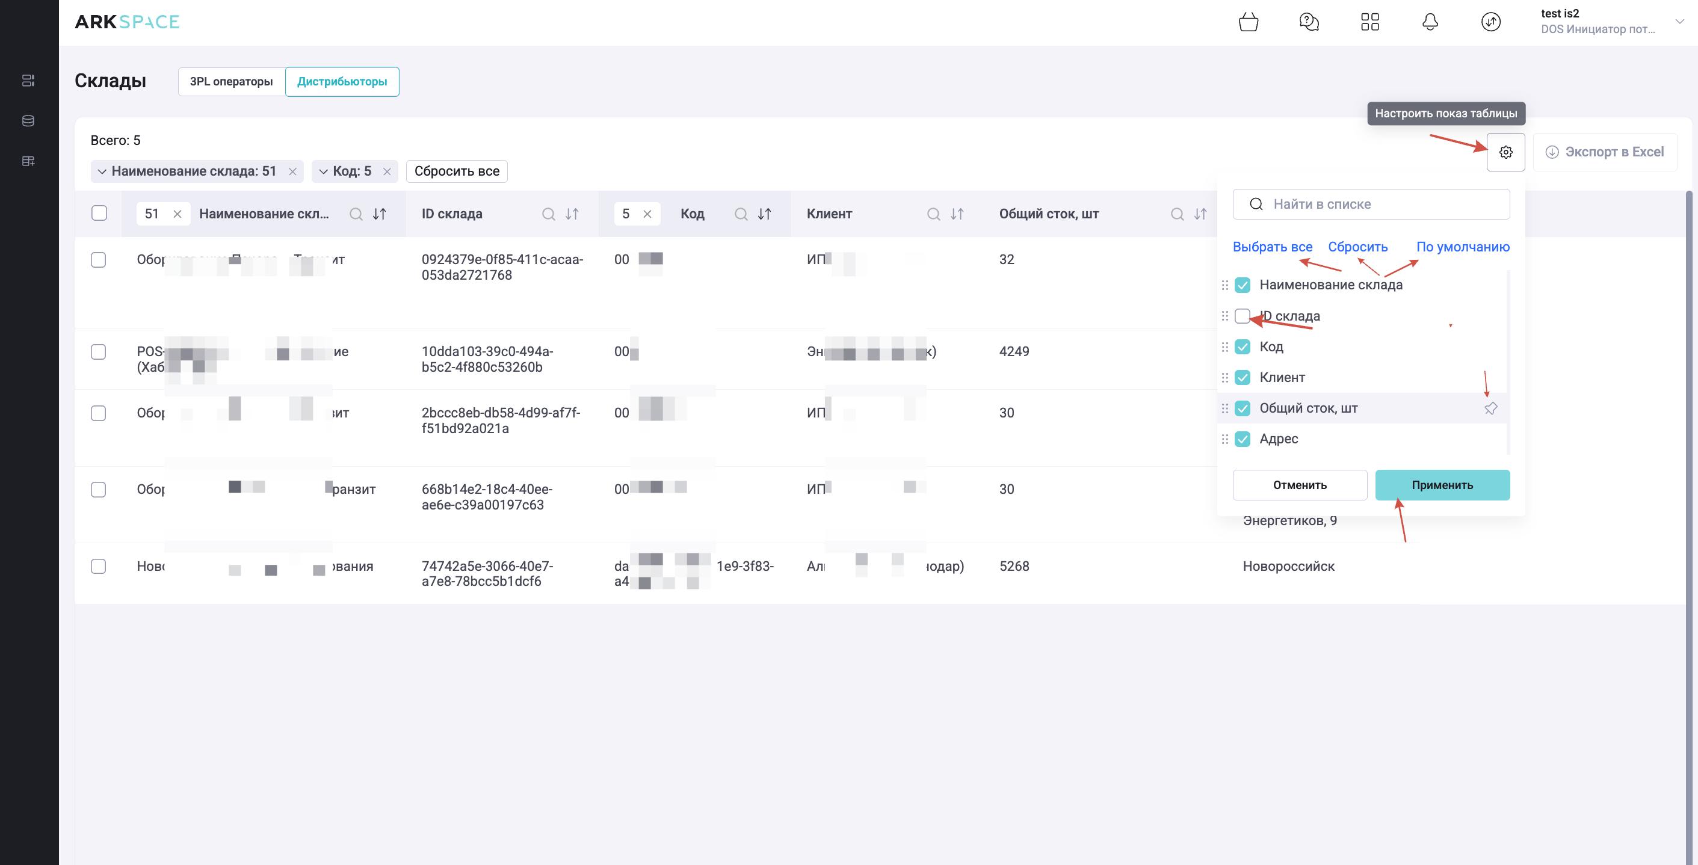The width and height of the screenshot is (1698, 865).
Task: Click the table settings gear icon
Action: (x=1505, y=152)
